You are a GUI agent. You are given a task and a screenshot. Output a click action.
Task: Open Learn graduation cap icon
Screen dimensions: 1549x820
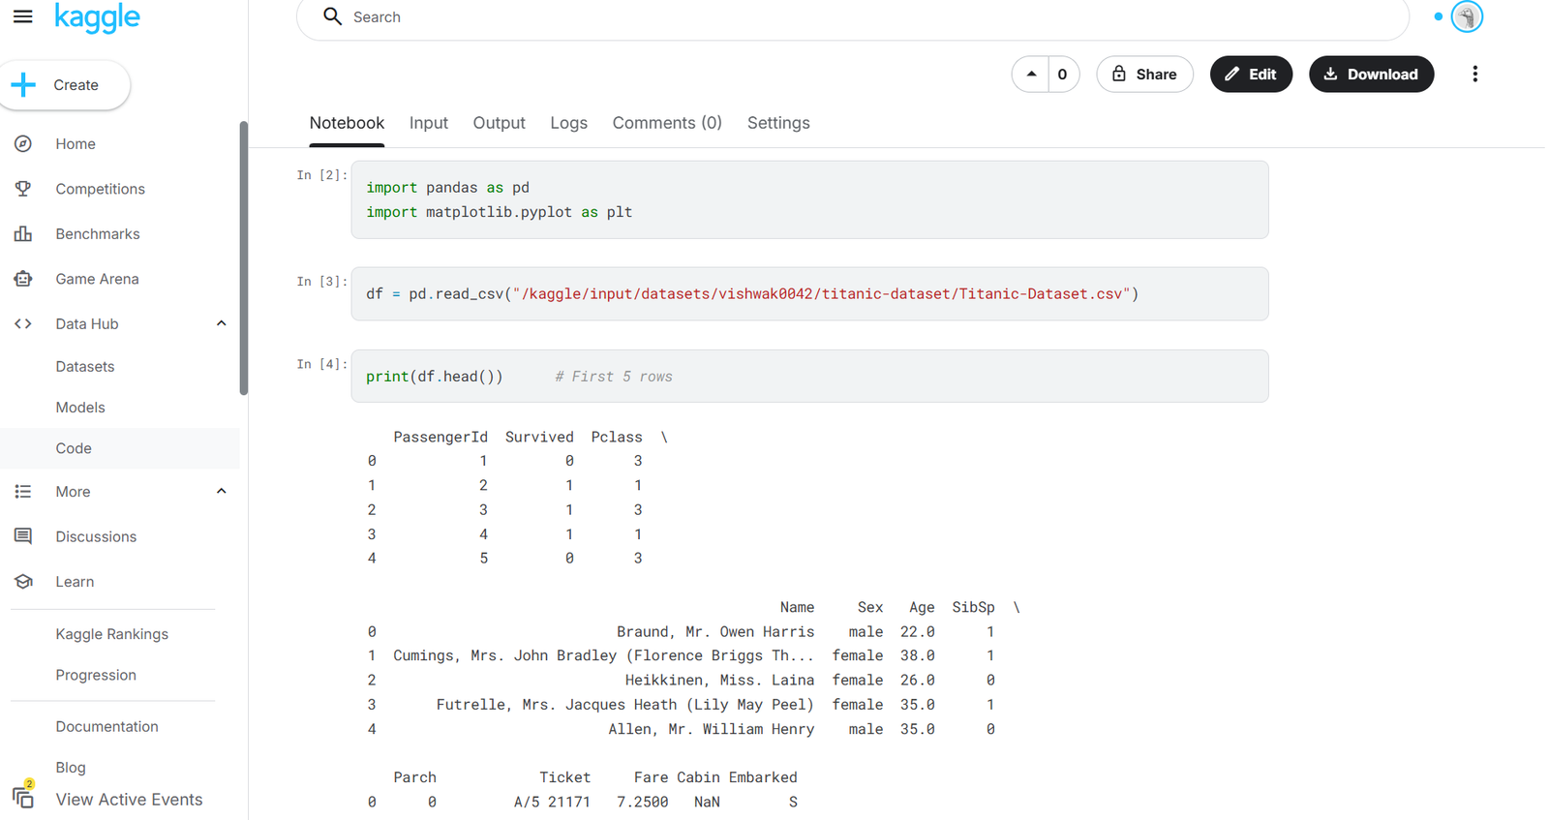pyautogui.click(x=23, y=582)
